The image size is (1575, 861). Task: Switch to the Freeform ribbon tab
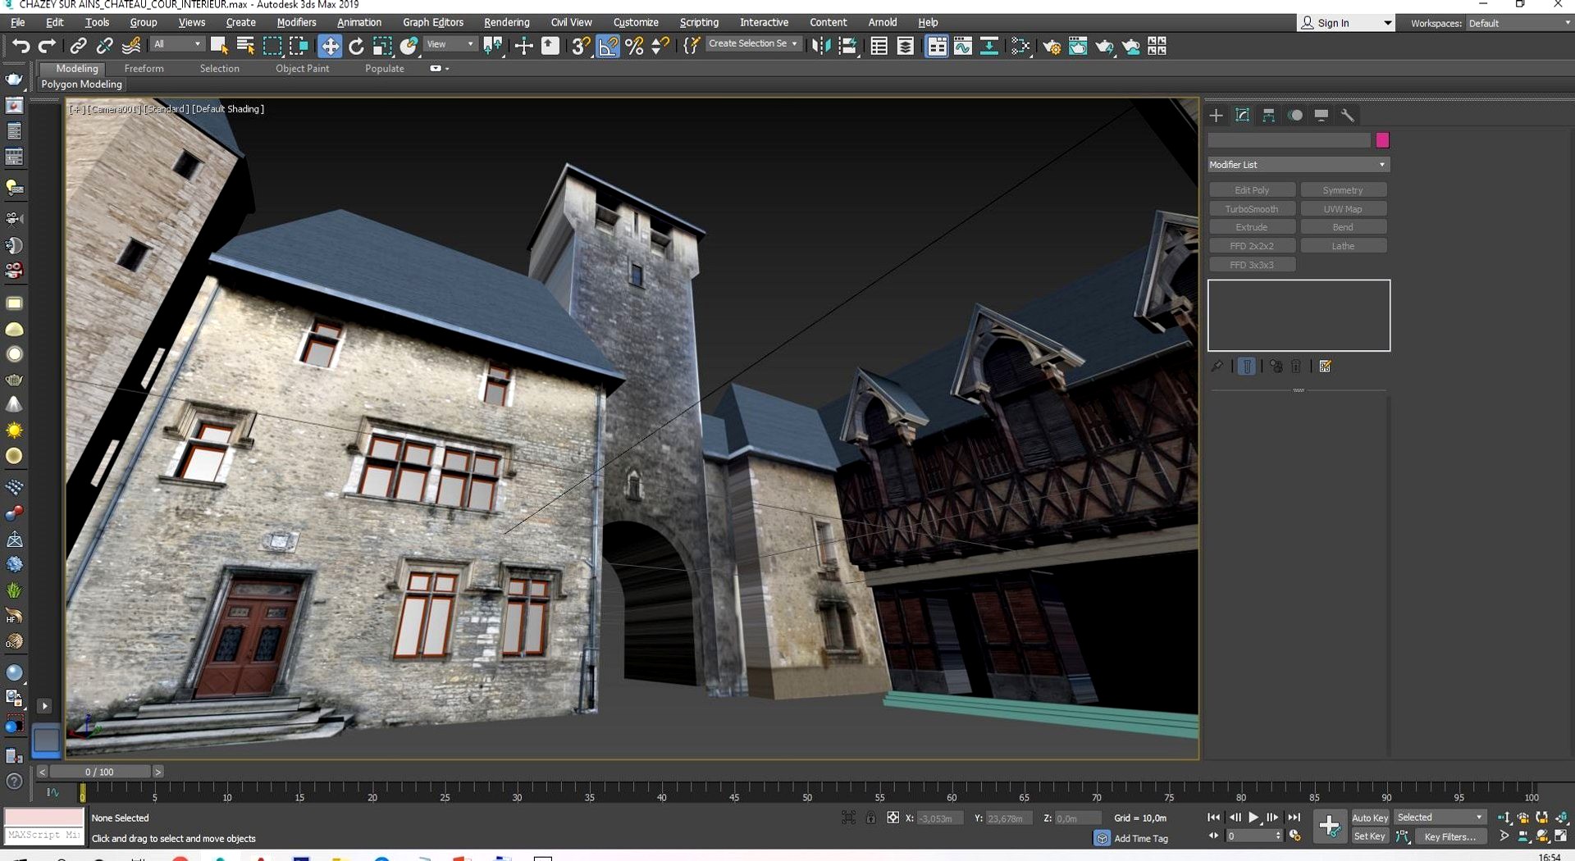144,69
